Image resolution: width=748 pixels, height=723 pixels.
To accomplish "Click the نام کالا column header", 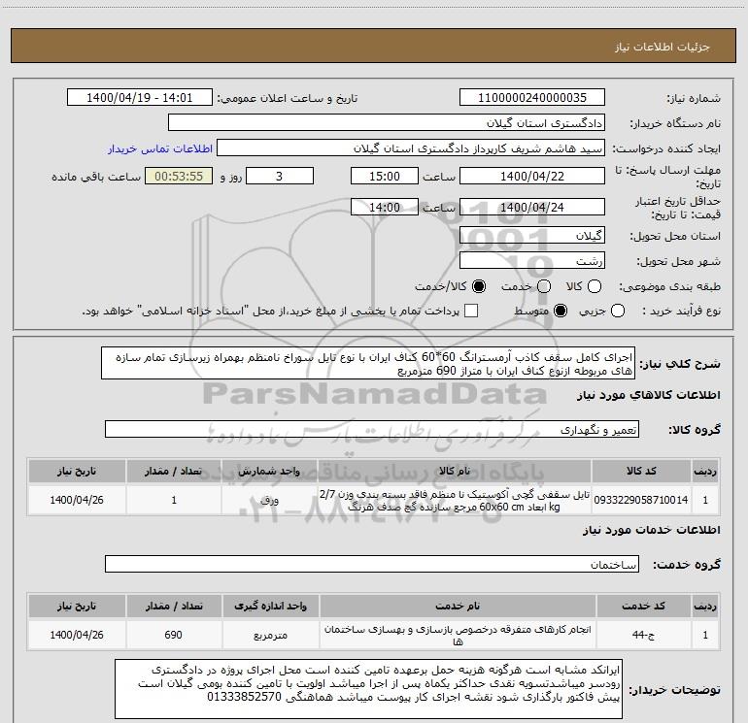I will tap(455, 471).
